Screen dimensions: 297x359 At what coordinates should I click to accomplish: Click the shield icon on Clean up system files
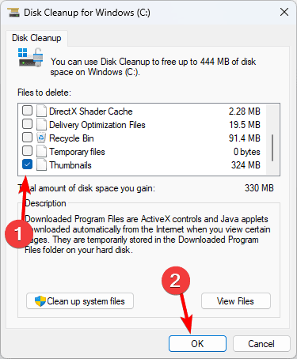tap(40, 301)
